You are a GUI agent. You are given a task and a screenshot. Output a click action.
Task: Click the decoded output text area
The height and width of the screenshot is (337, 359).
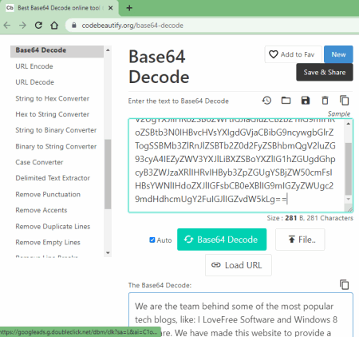(x=241, y=315)
